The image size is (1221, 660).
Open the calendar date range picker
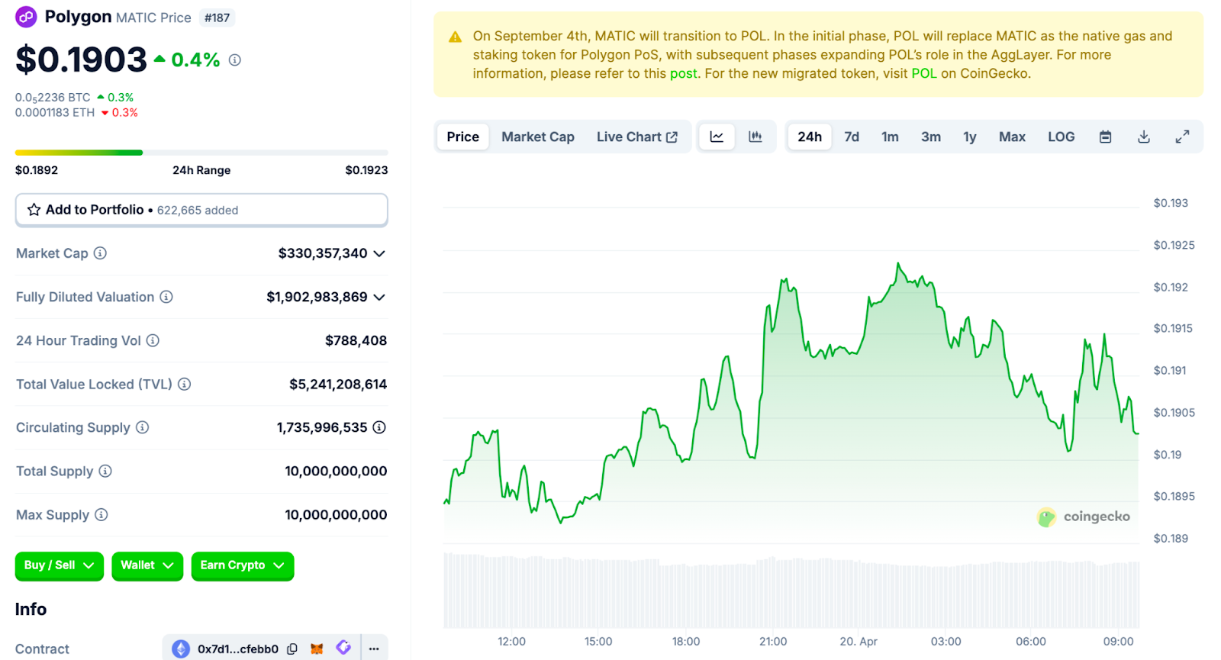(x=1105, y=137)
